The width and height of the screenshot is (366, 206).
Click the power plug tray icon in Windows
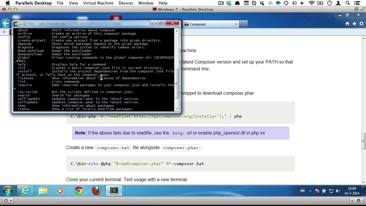tap(324, 191)
